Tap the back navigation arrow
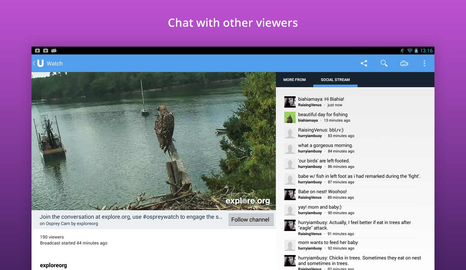Screen dimensions: 466x270 pyautogui.click(x=34, y=63)
